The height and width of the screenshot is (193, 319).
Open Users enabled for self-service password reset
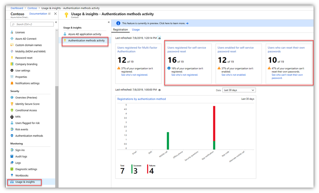[x=235, y=49]
